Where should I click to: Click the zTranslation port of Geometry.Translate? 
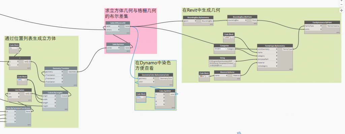(x=54, y=81)
